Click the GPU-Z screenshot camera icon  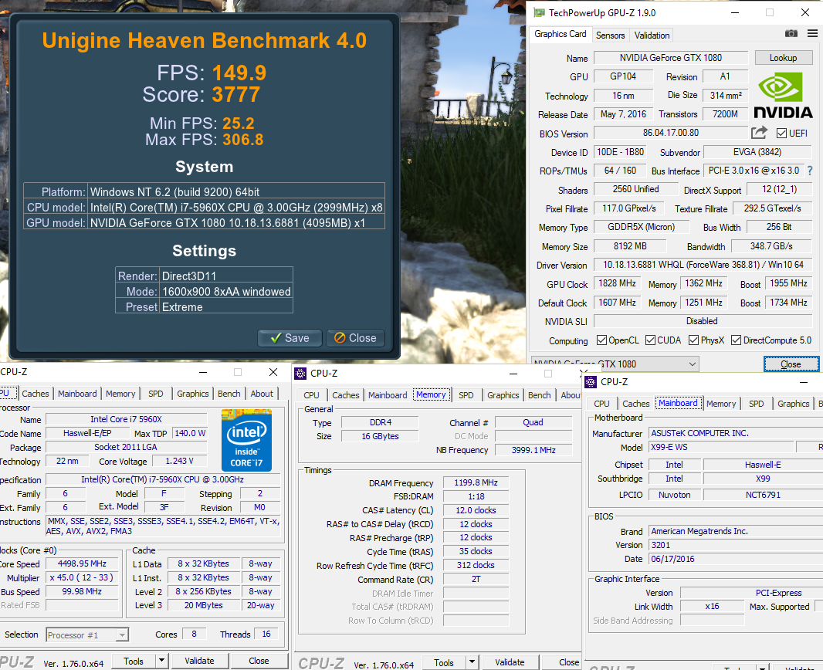791,34
